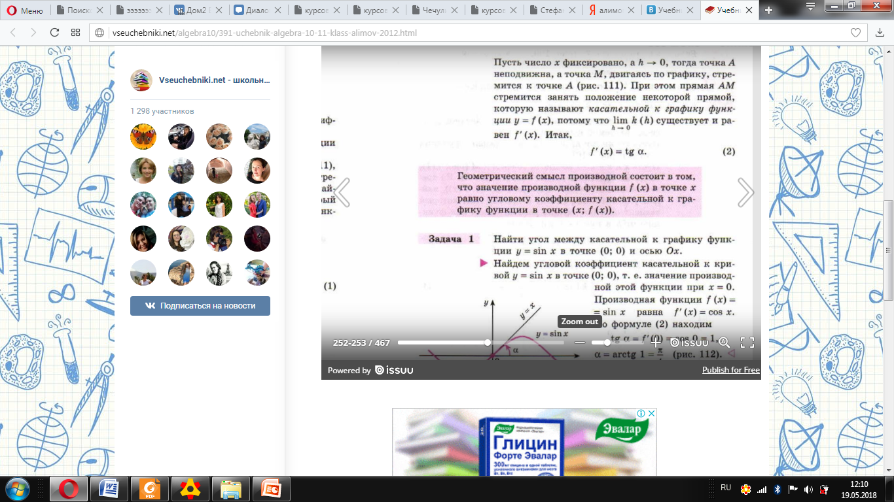This screenshot has height=502, width=894.
Task: Click the RU language indicator
Action: [726, 488]
